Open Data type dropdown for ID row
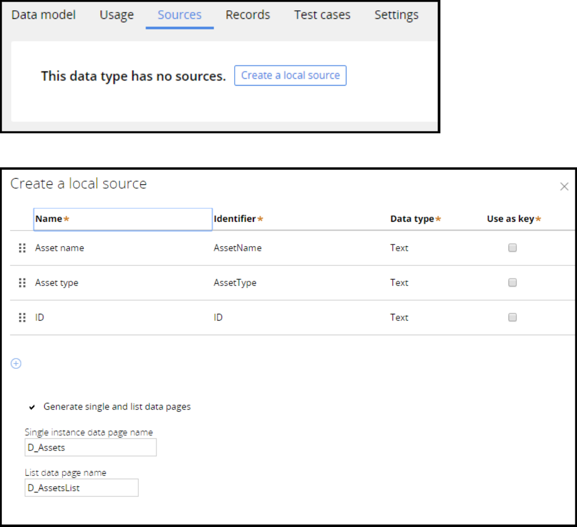 pos(399,317)
